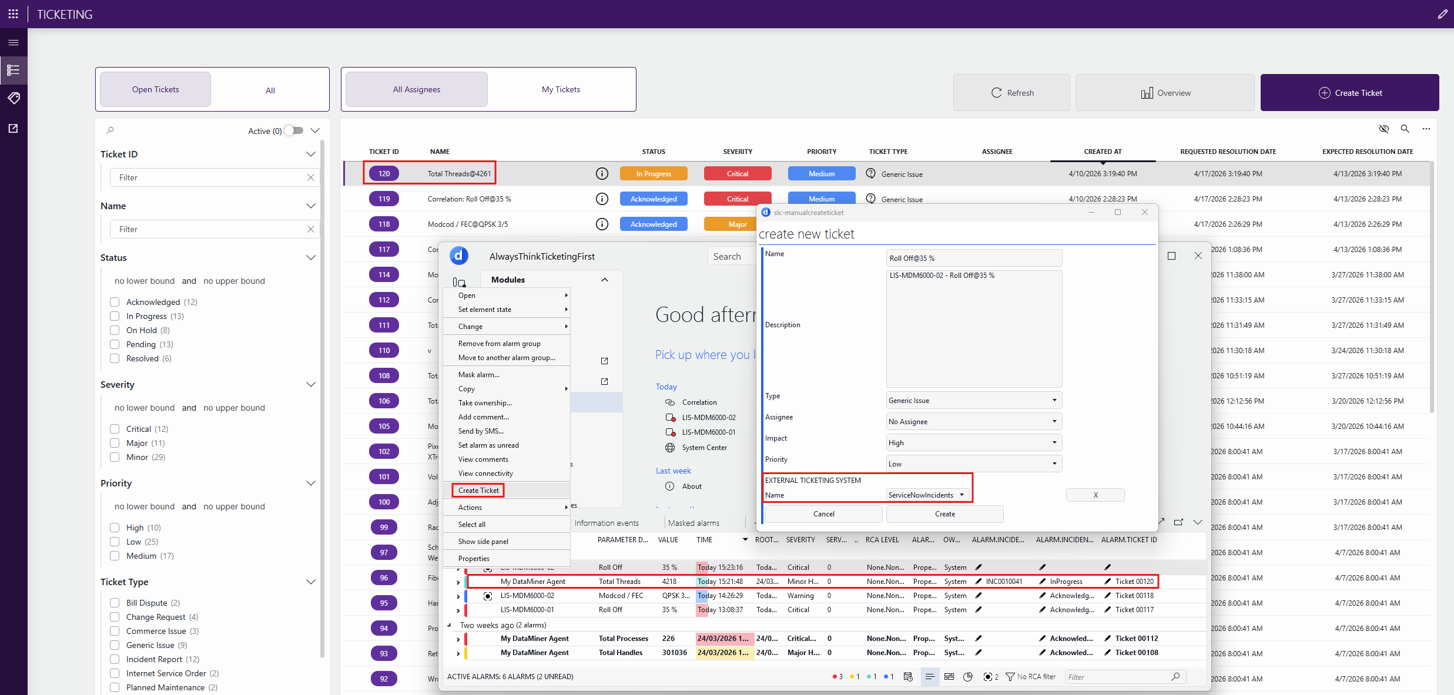The height and width of the screenshot is (695, 1454).
Task: Click the pencil edit icon in header
Action: point(1442,14)
